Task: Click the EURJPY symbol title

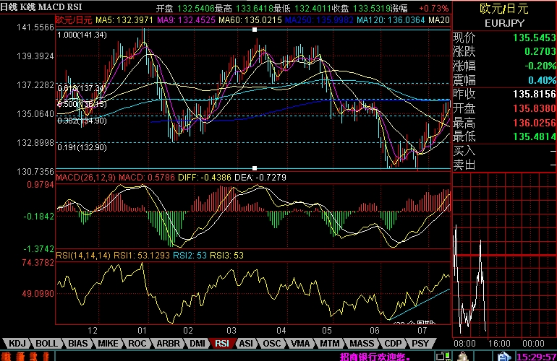Action: 504,23
